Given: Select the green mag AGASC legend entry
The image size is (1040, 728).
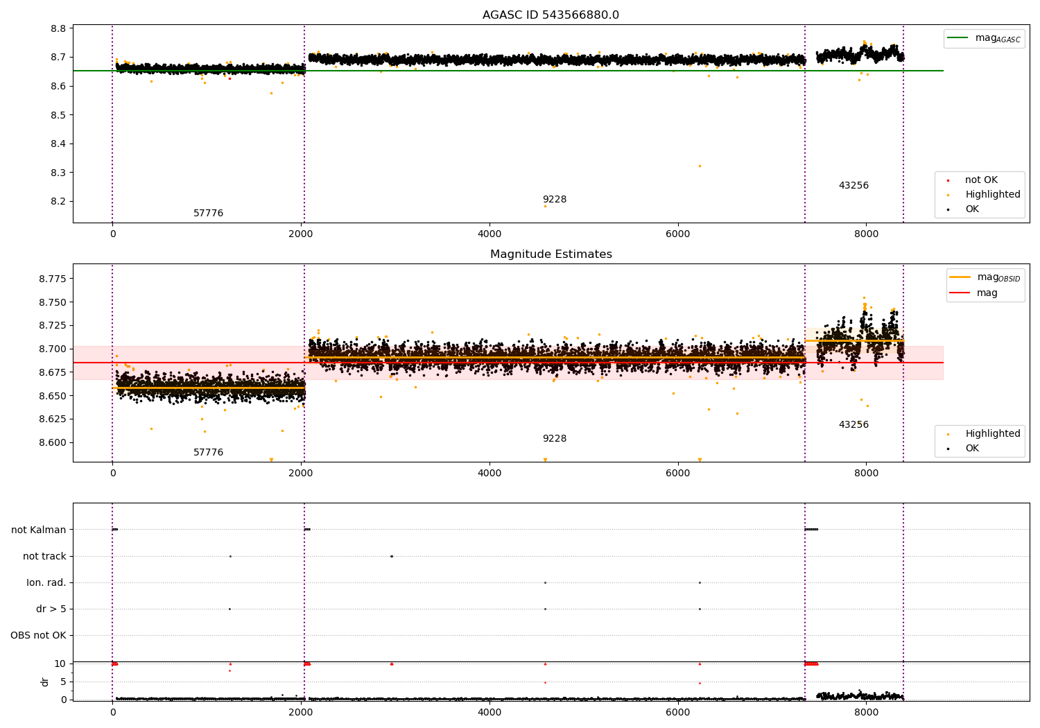Looking at the screenshot, I should pos(984,38).
